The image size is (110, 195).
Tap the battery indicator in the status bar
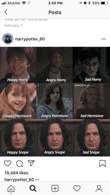click(x=104, y=3)
